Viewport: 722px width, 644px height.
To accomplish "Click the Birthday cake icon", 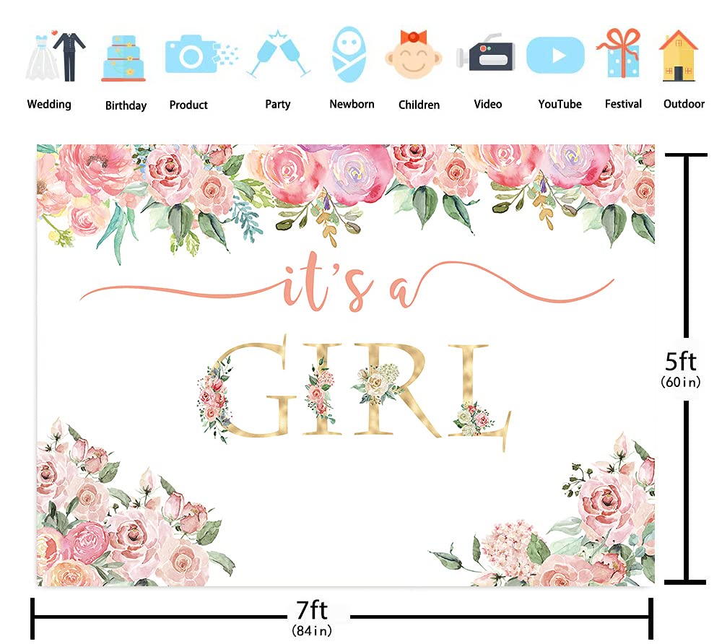I will 123,58.
